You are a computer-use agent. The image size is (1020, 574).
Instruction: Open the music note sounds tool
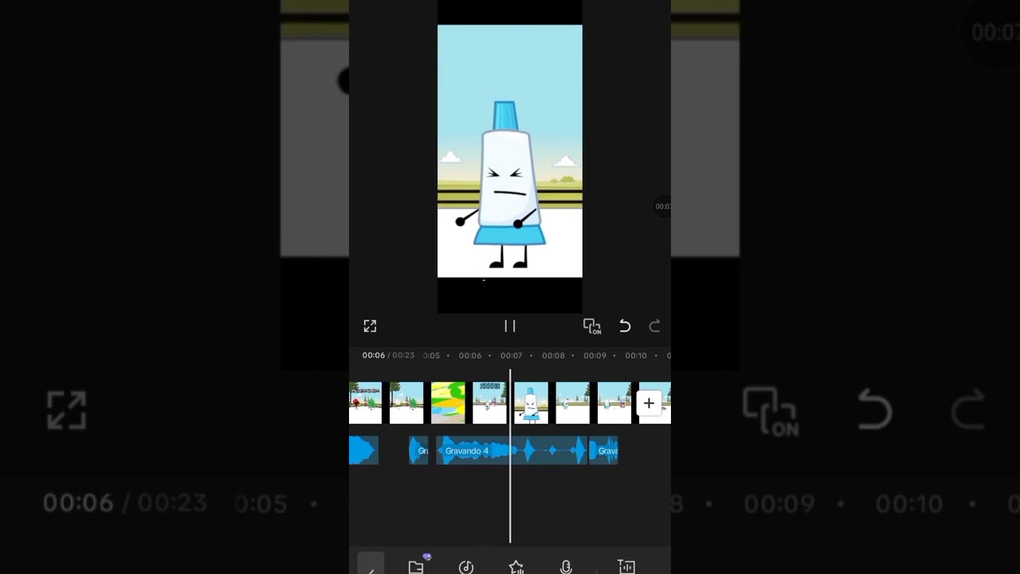466,567
